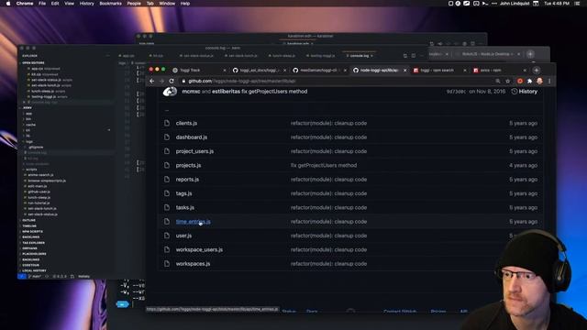Open the time_entries.js file link

click(x=194, y=222)
